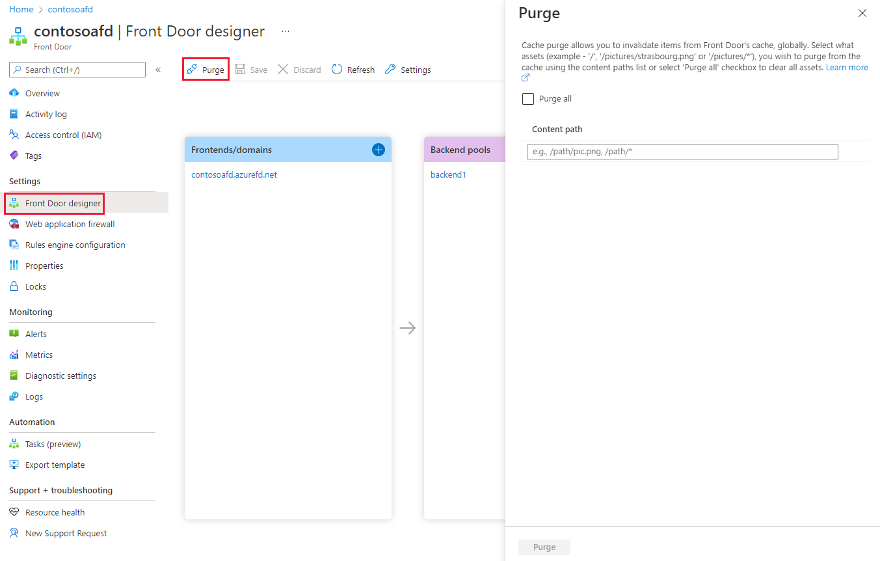
Task: Click the Export template icon
Action: tap(14, 465)
